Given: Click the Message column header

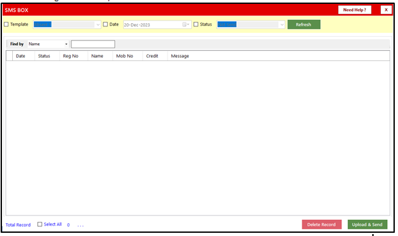Looking at the screenshot, I should tap(180, 56).
